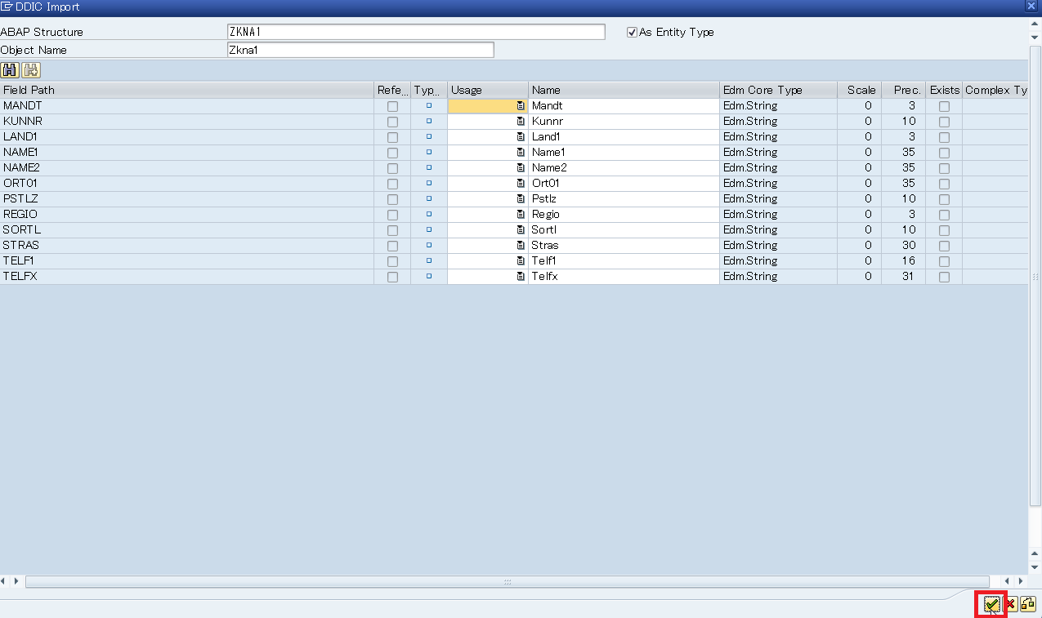Screen dimensions: 1042x618
Task: Select the Name column header
Action: coord(624,90)
